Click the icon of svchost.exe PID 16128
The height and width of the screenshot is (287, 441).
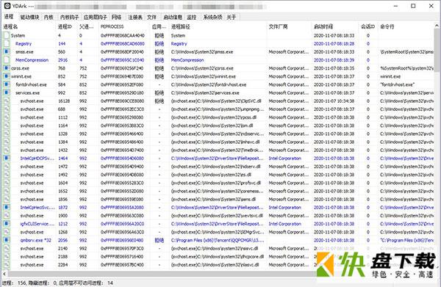coord(7,101)
